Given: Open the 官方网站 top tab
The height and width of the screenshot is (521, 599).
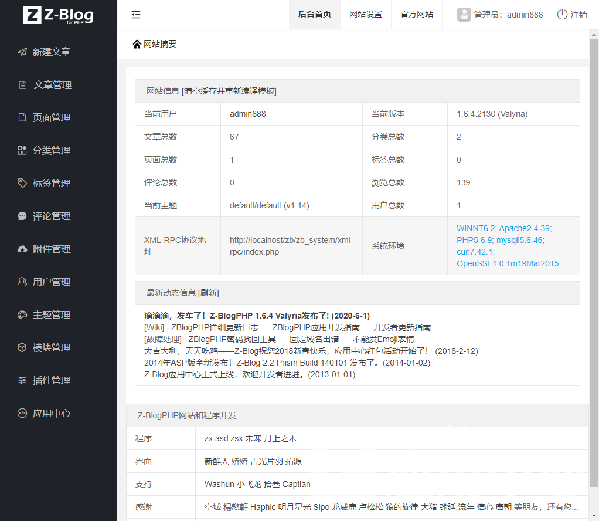Looking at the screenshot, I should [x=417, y=15].
